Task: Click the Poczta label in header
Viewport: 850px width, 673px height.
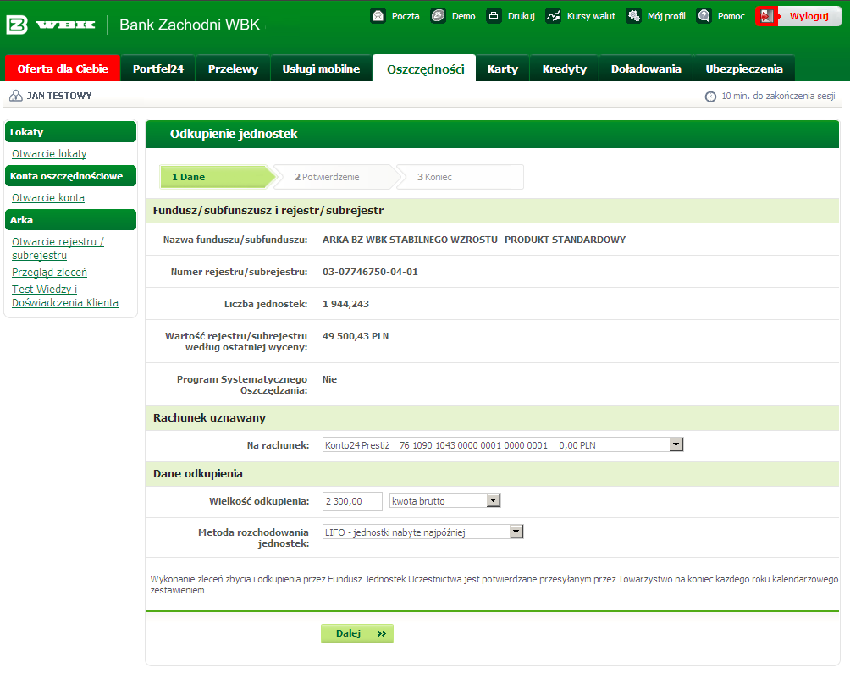Action: tap(406, 16)
